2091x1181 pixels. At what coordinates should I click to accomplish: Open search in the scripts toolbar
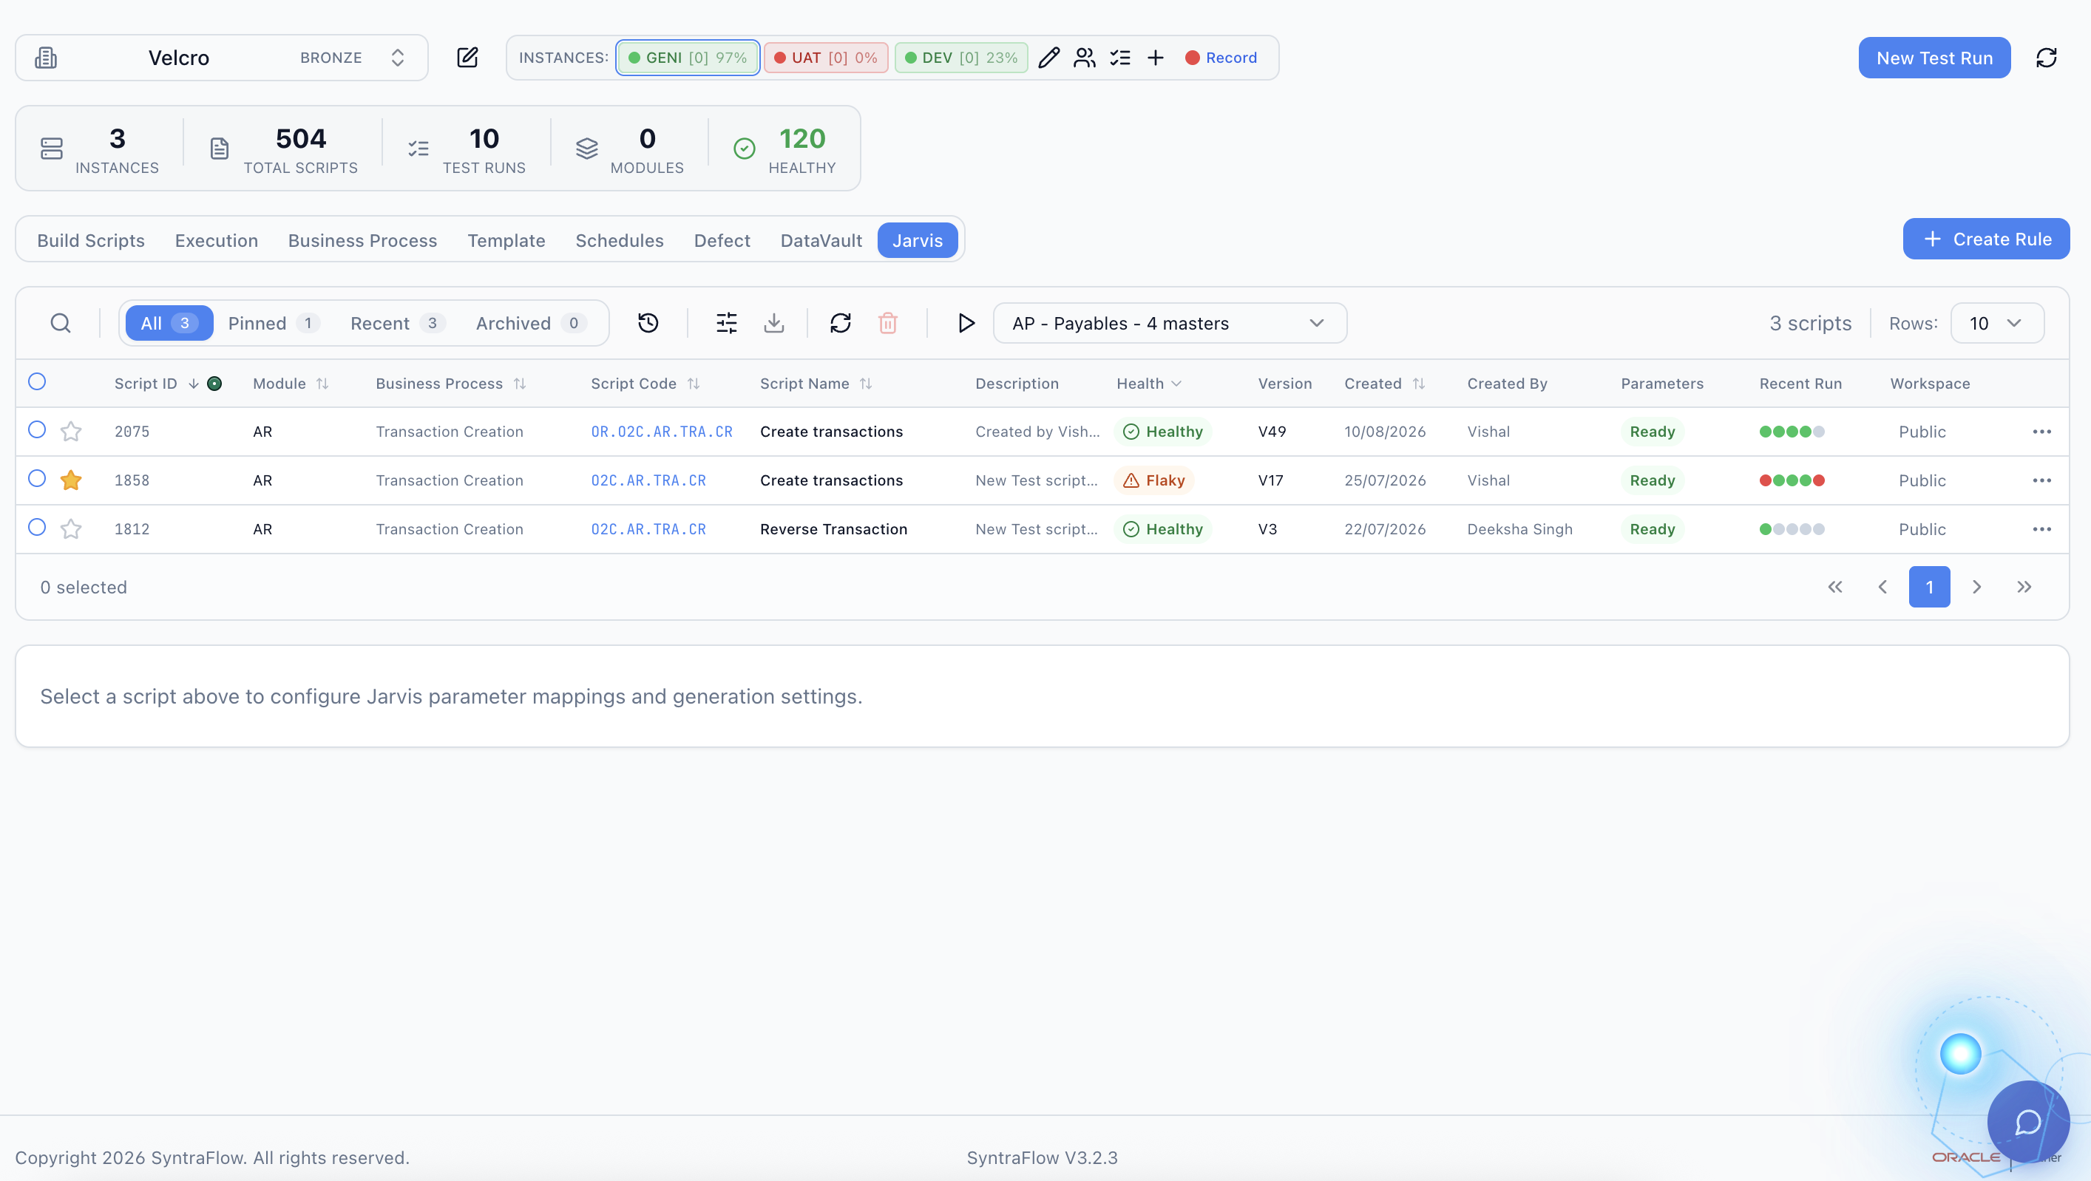[61, 323]
